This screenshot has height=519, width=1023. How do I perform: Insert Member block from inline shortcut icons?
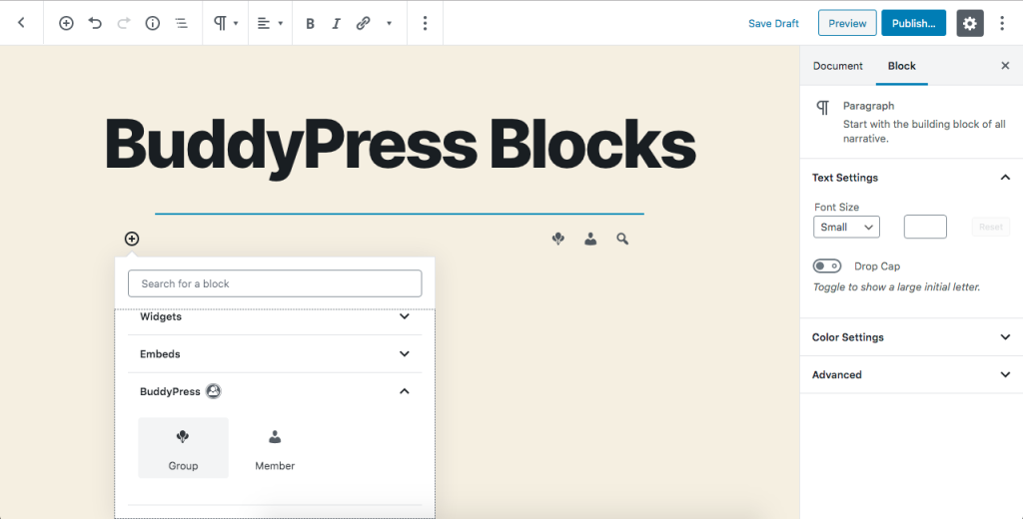click(x=590, y=240)
